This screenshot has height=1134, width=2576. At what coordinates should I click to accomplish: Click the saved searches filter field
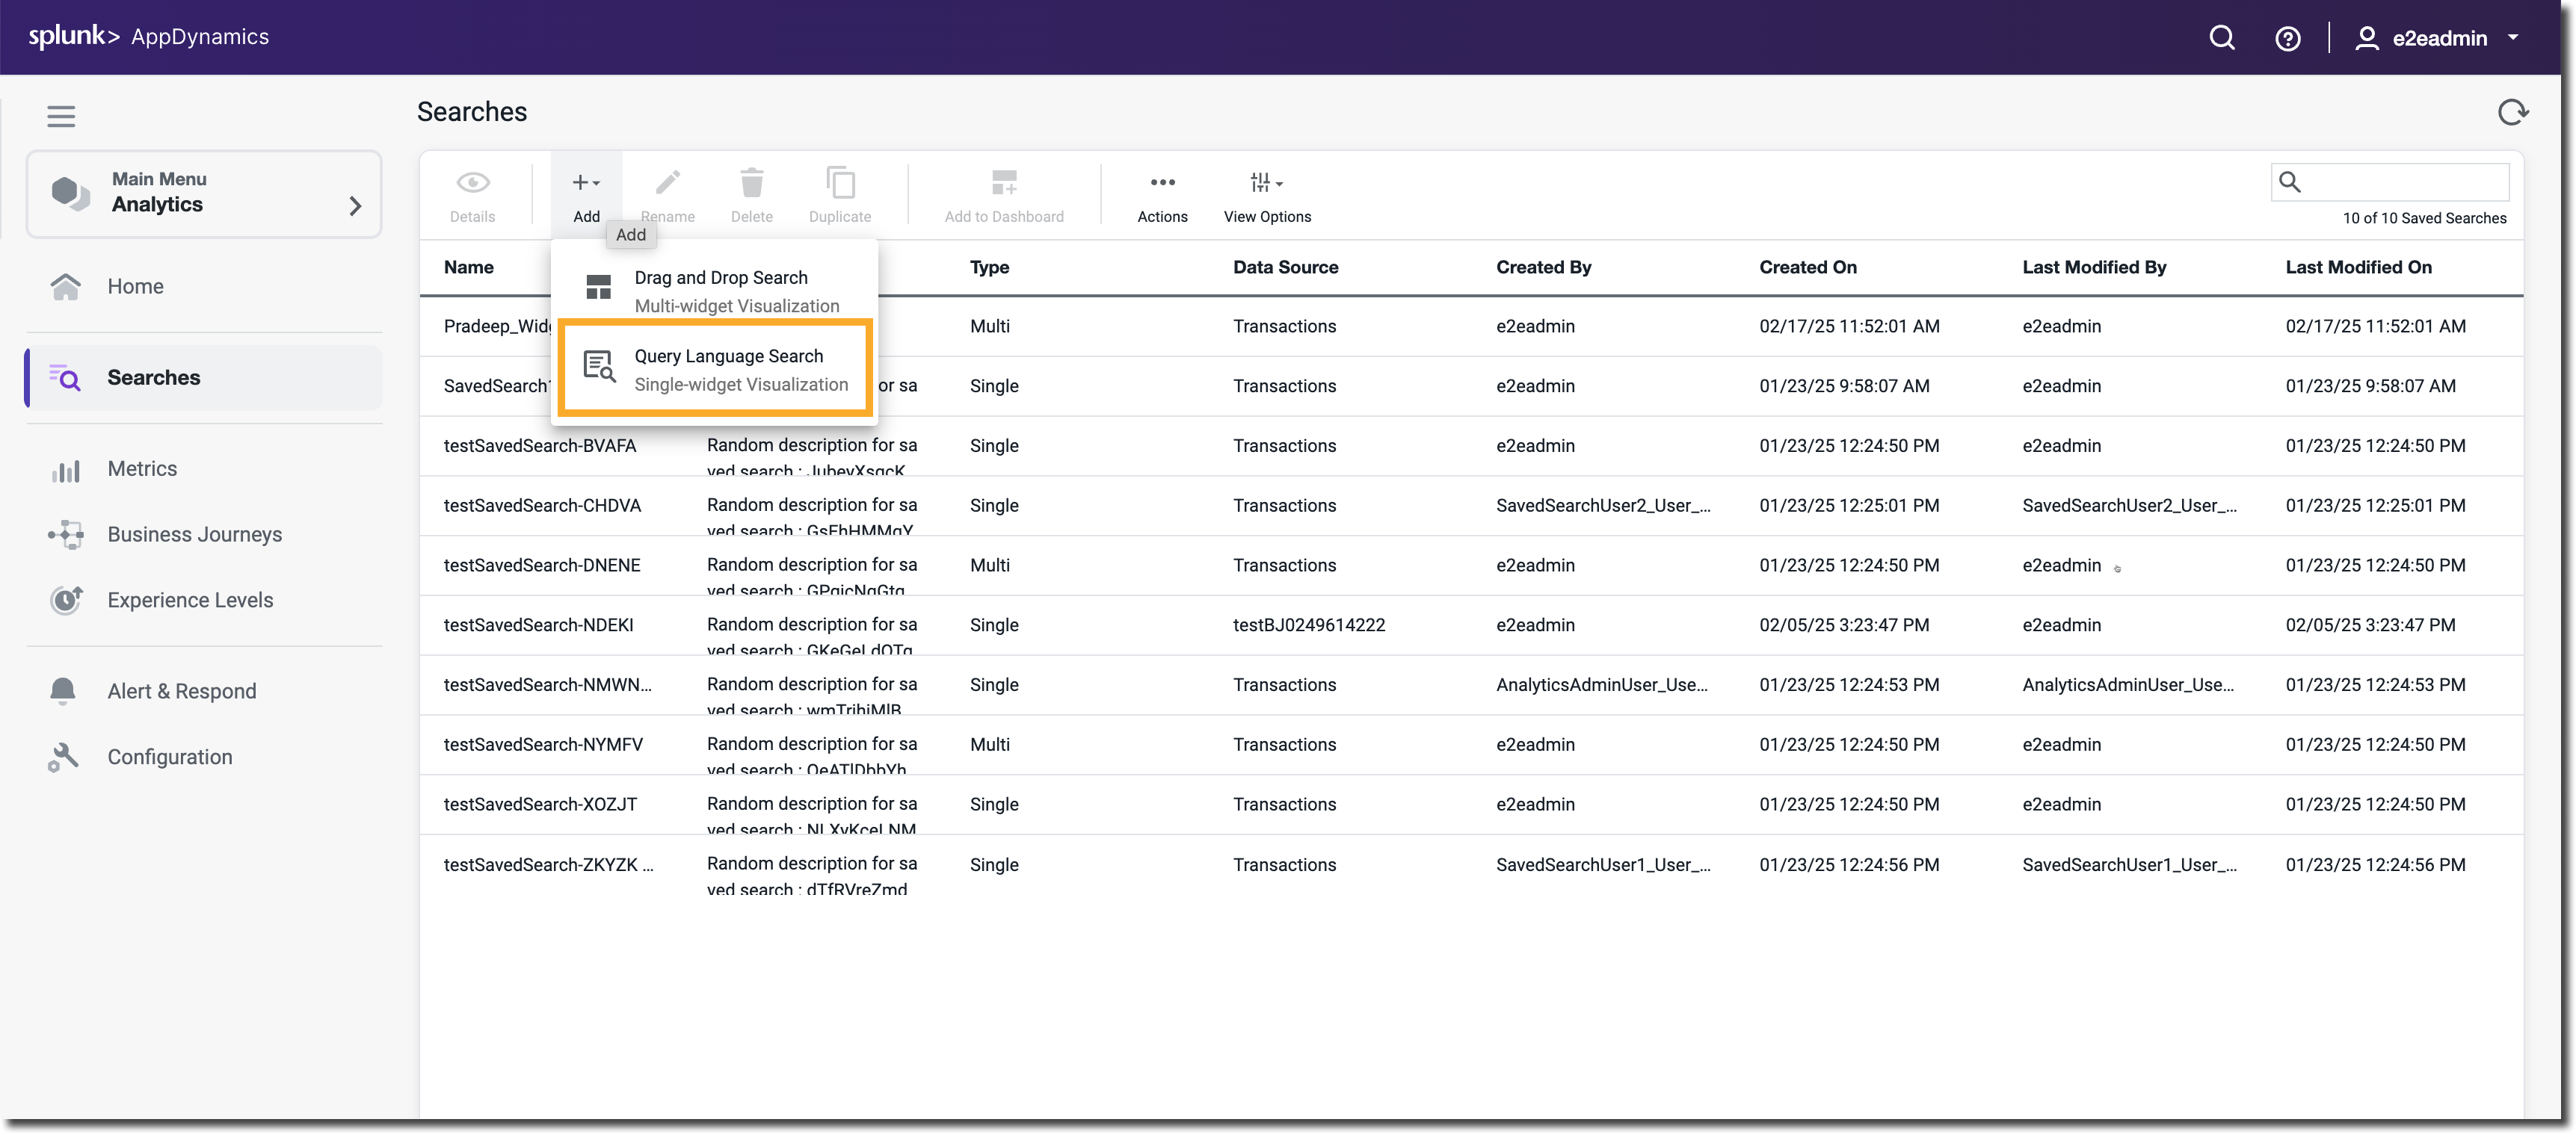(x=2390, y=182)
